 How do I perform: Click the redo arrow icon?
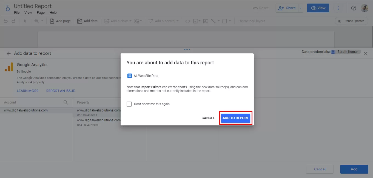13,21
